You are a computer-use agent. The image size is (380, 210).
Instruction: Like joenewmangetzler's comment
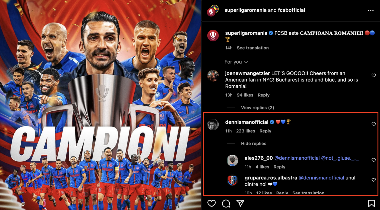click(373, 75)
